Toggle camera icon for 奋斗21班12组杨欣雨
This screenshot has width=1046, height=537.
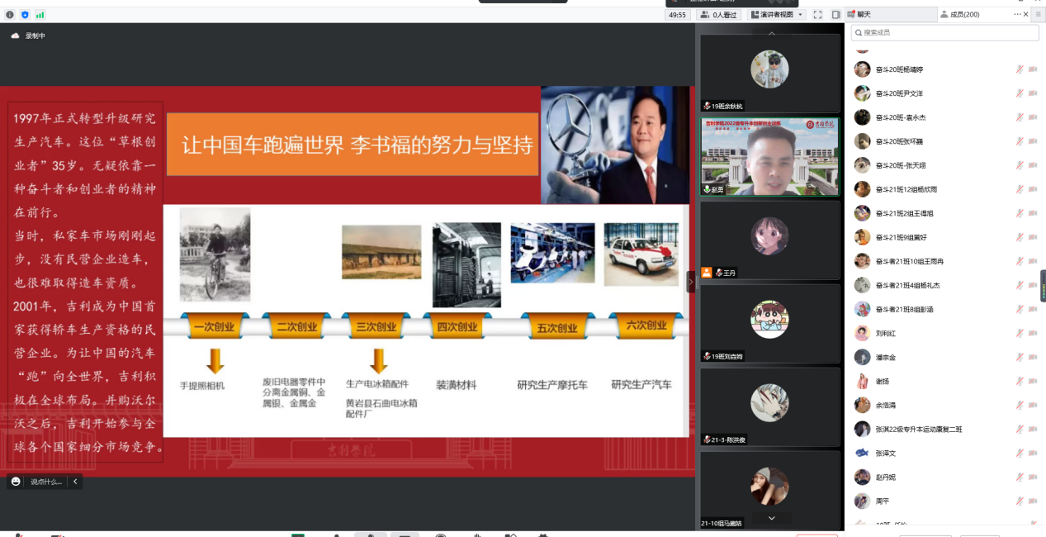(x=1033, y=189)
